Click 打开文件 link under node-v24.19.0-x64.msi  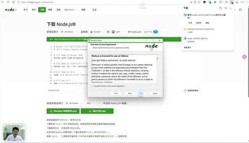point(191,42)
